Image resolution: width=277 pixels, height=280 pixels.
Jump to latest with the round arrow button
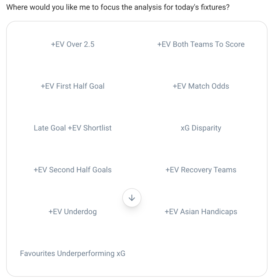tap(132, 198)
